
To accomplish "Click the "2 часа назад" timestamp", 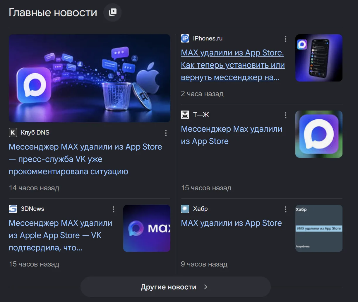I will click(x=202, y=94).
